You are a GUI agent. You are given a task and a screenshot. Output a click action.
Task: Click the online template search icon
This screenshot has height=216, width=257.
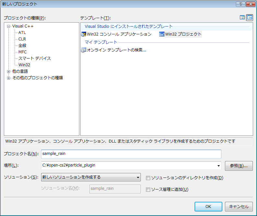[84, 50]
